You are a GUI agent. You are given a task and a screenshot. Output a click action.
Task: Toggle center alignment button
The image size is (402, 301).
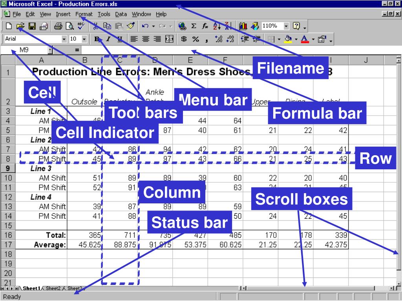(146, 39)
